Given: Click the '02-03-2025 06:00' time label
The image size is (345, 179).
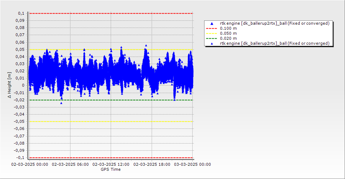Looking at the screenshot, I should tap(70, 164).
